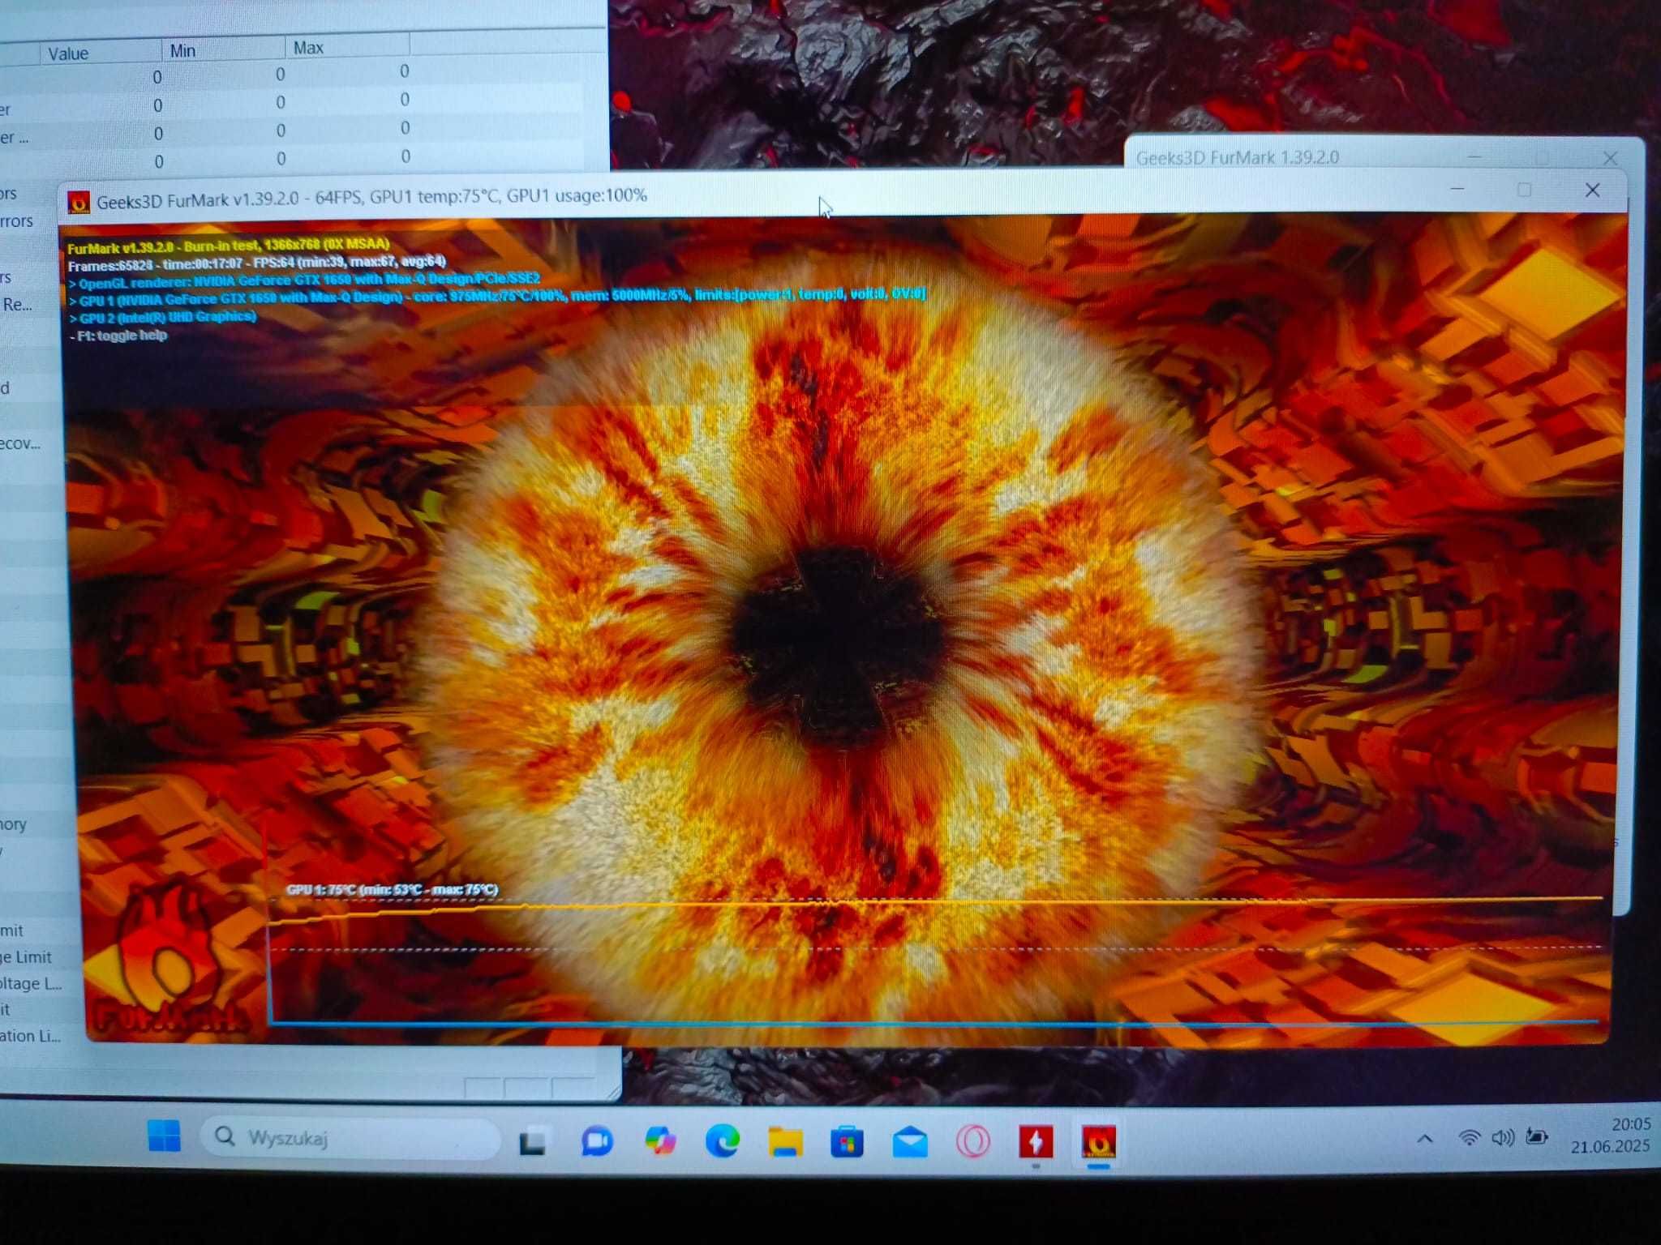Click the Wi-Fi network tray icon
This screenshot has height=1245, width=1661.
coord(1469,1137)
